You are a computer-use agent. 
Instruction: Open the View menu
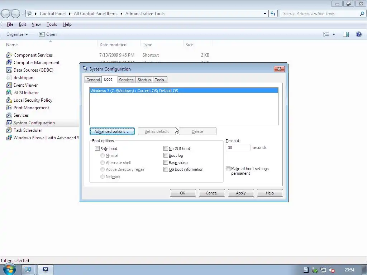pyautogui.click(x=36, y=24)
